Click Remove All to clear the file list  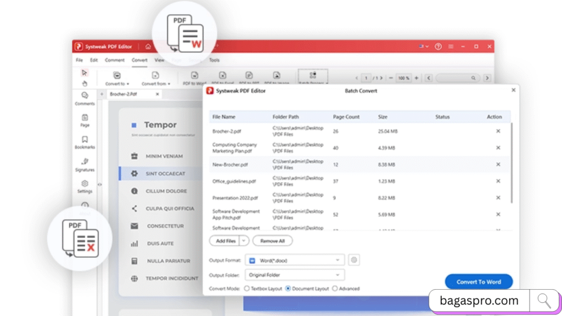point(273,241)
